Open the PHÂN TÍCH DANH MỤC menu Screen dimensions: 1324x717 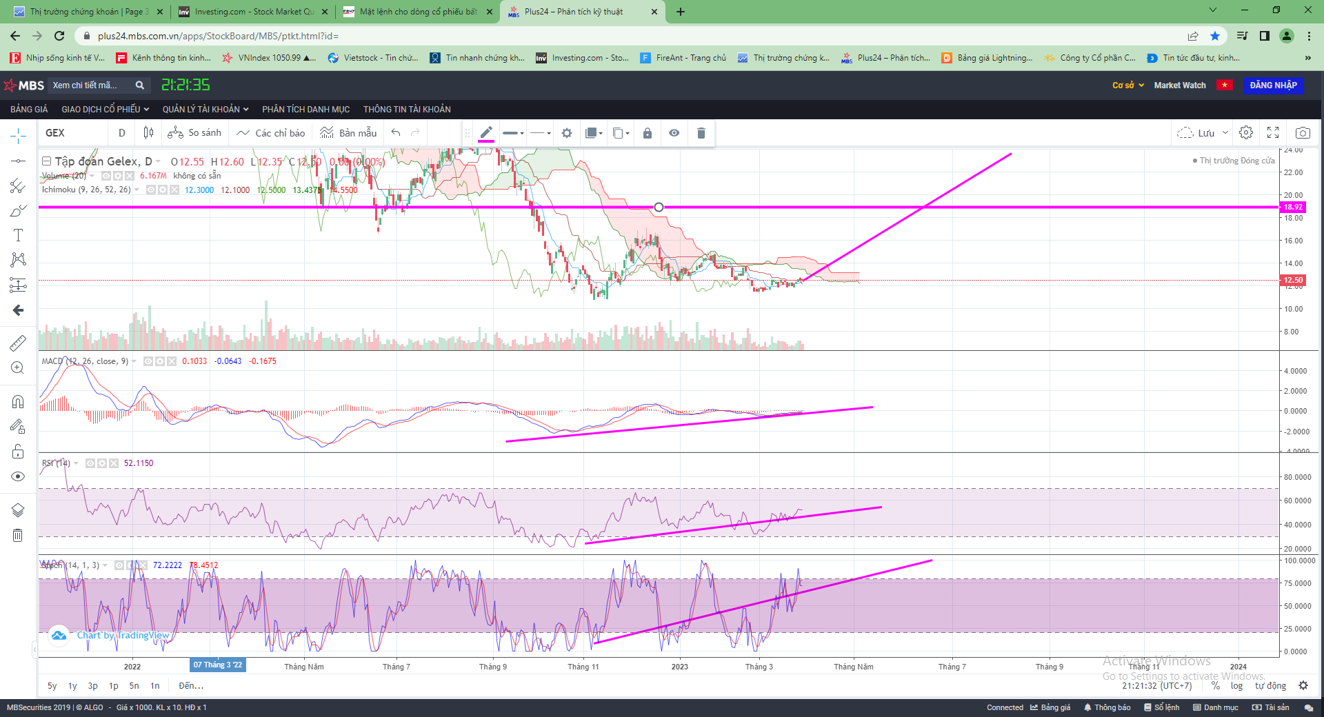pyautogui.click(x=305, y=110)
